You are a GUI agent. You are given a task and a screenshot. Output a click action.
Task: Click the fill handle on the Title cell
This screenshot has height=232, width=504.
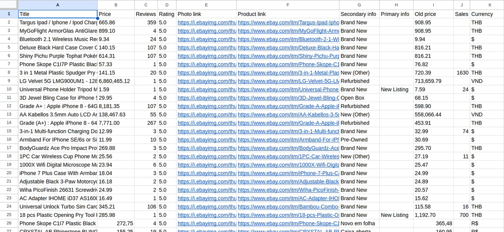(97, 18)
